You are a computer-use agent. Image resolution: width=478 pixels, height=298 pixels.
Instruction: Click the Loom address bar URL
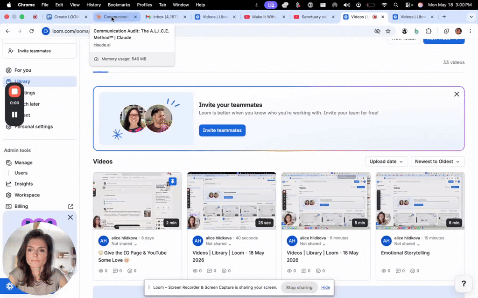[x=71, y=31]
